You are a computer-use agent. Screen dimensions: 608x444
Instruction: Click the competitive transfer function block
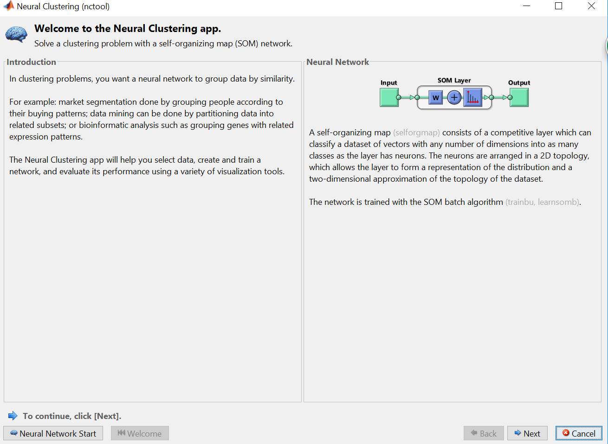pyautogui.click(x=472, y=98)
